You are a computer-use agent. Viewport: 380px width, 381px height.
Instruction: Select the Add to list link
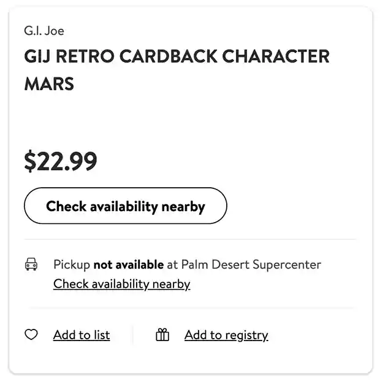point(82,335)
